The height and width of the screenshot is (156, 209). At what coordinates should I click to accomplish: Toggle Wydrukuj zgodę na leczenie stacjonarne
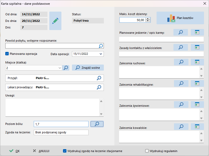click(x=65, y=151)
